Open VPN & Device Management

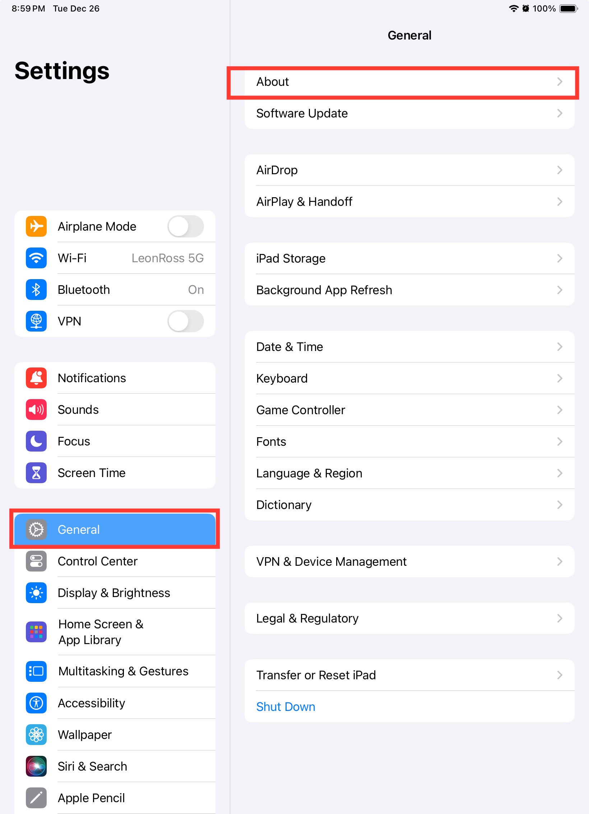point(409,561)
